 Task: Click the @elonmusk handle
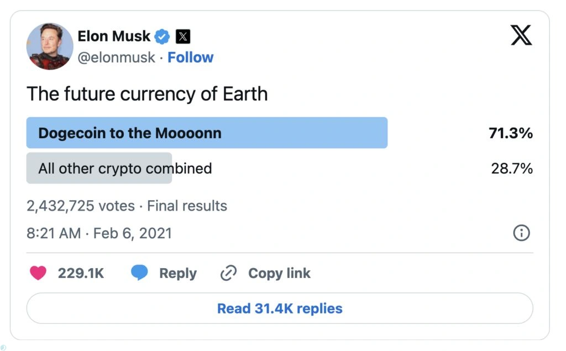116,57
